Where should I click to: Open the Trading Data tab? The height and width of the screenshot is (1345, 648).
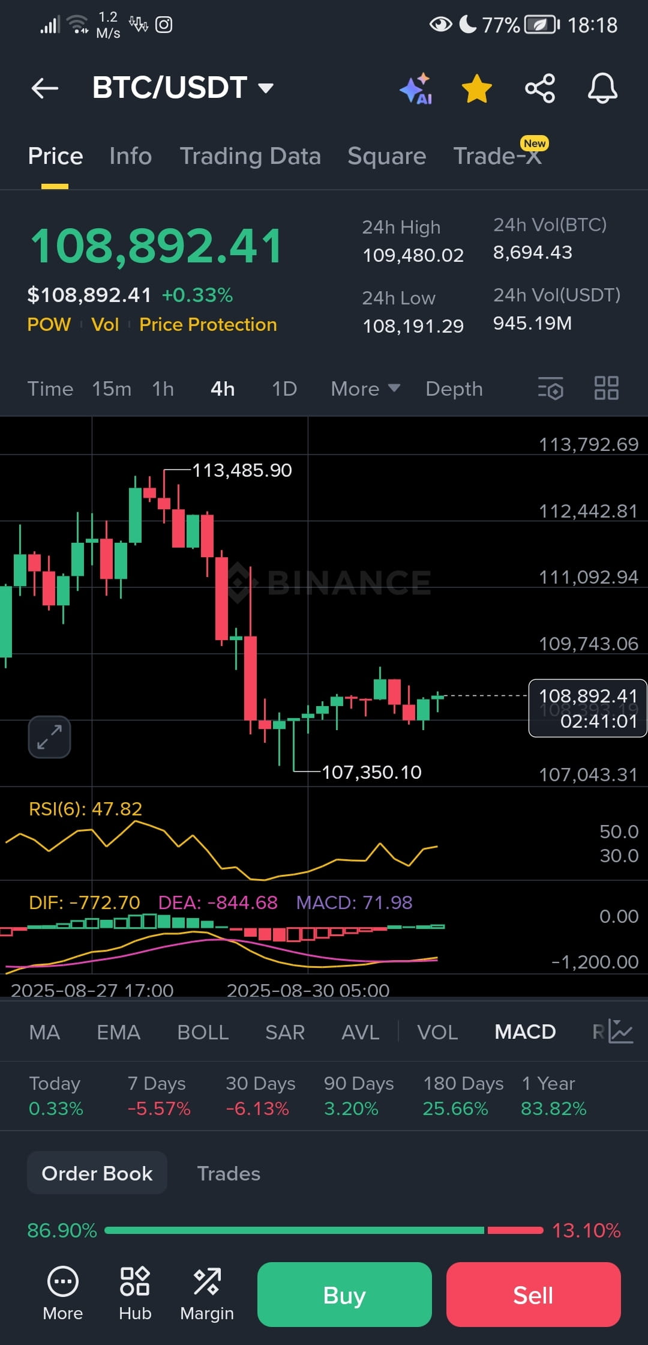click(250, 156)
